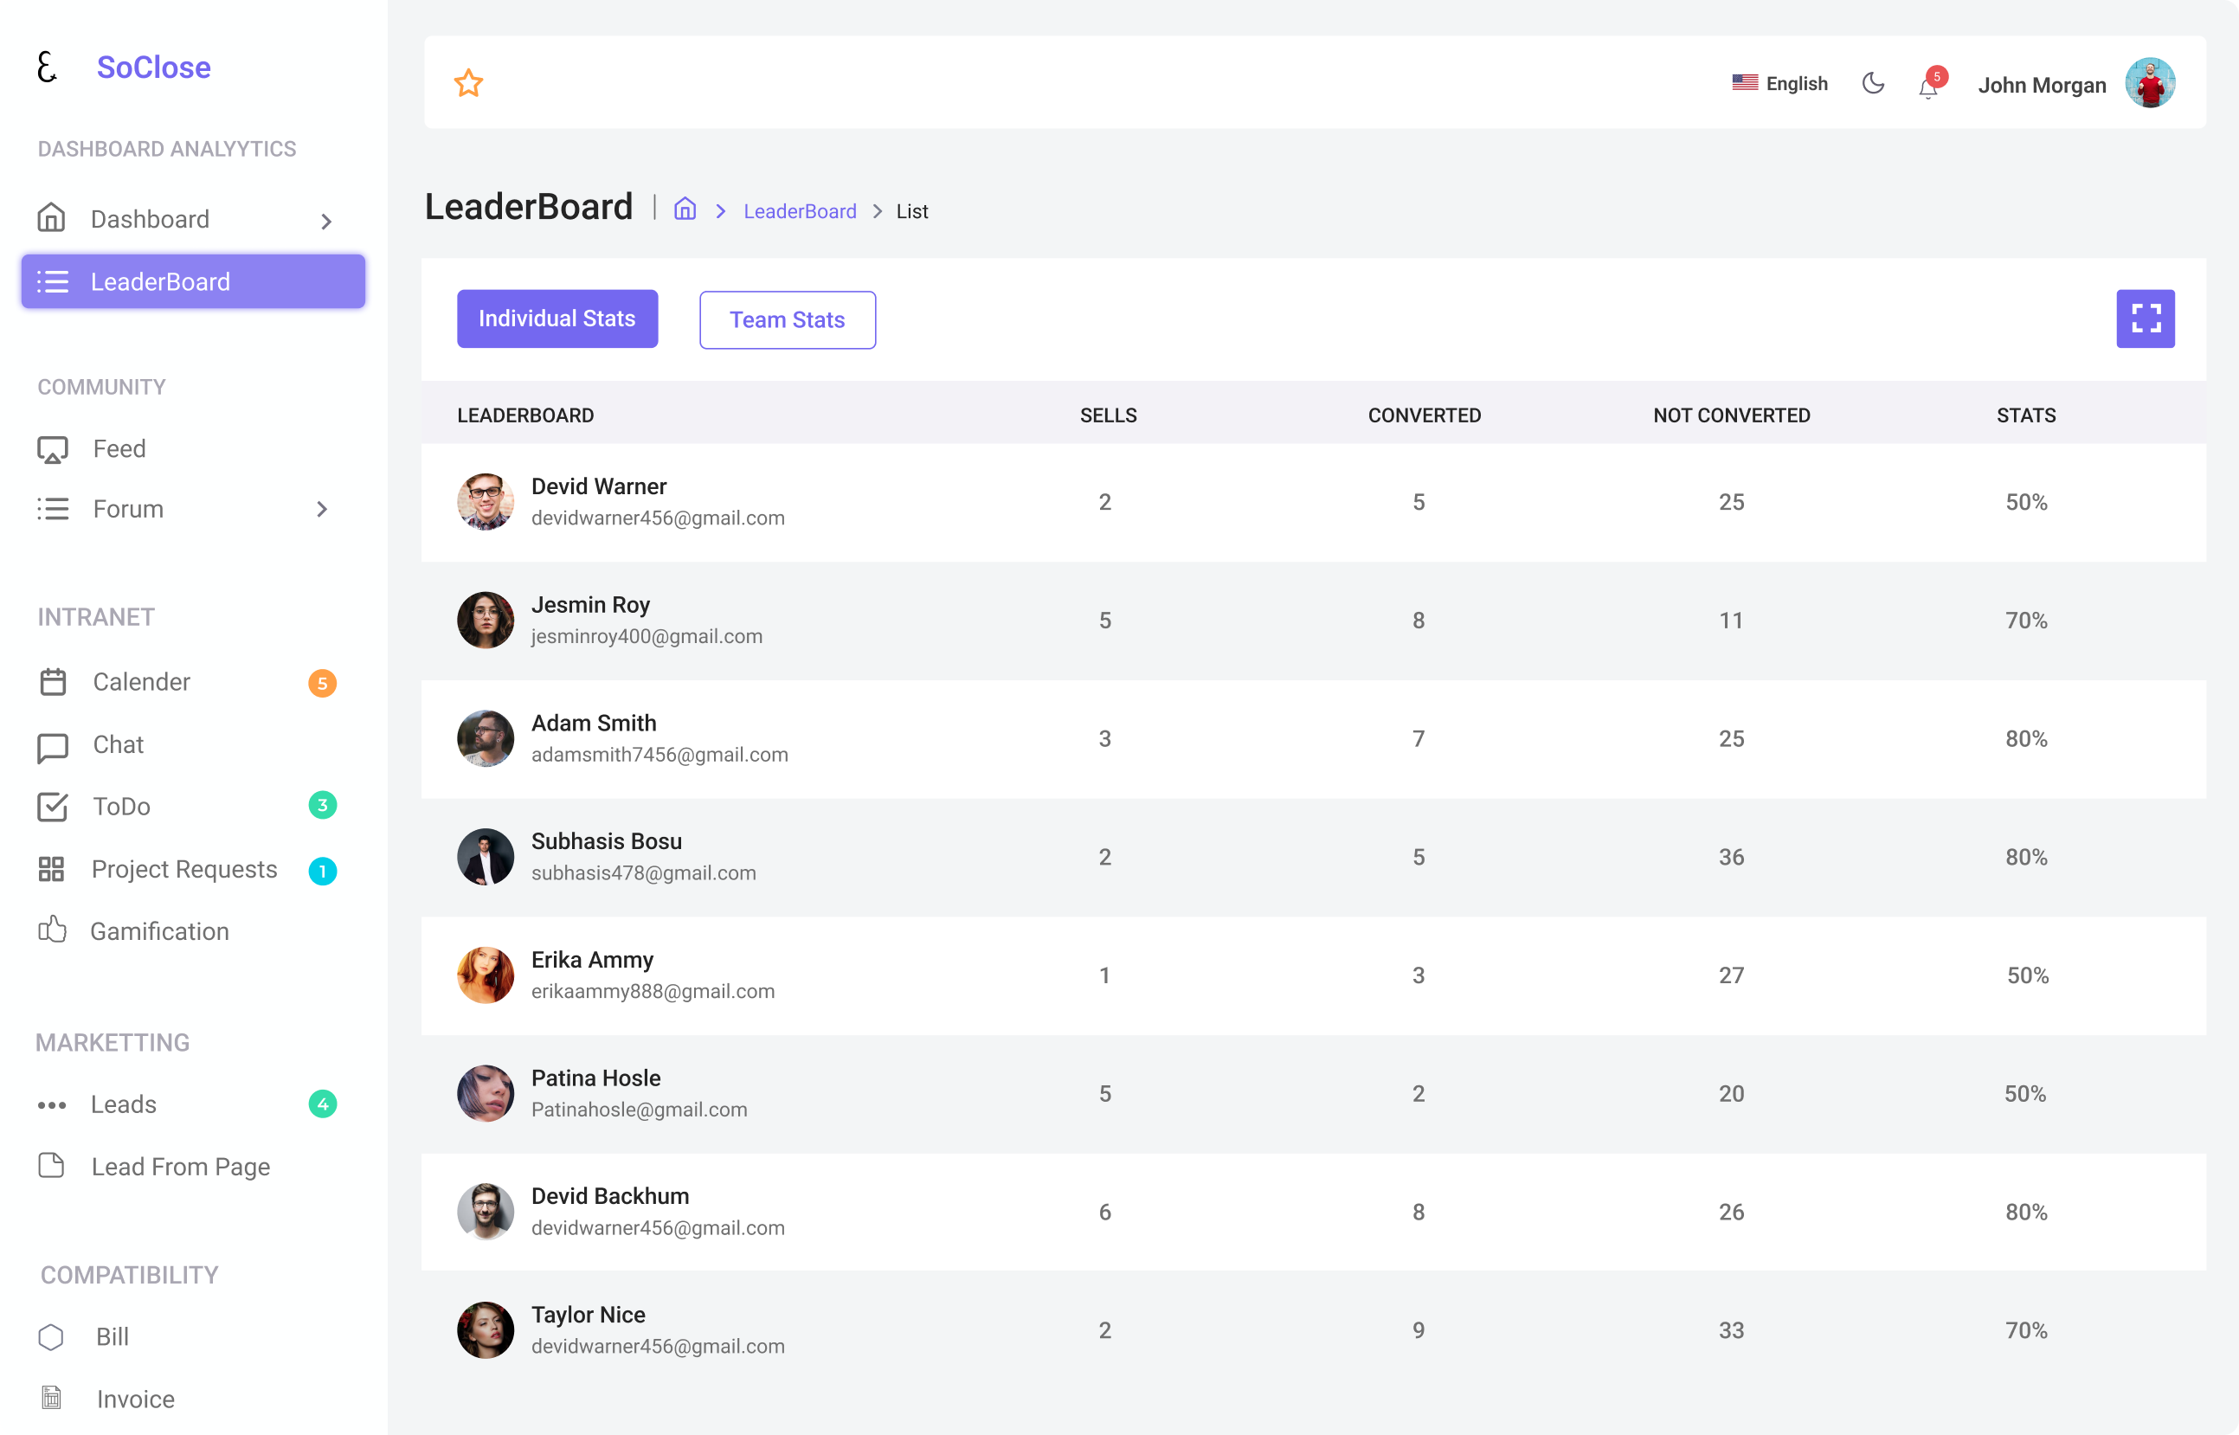Click the orange Calender badge 5

(x=322, y=683)
